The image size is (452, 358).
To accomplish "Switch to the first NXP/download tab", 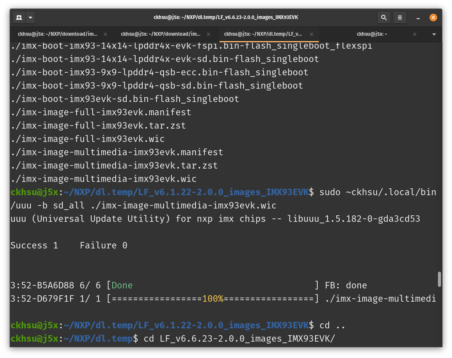I will point(57,34).
